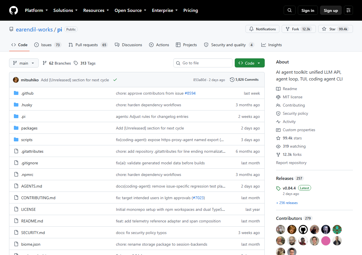362x255 pixels.
Task: Click the Sign in button
Action: point(308,10)
